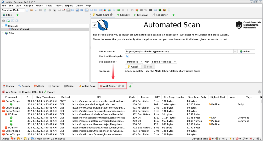263x141 pixels.
Task: Expand the Sites tree node
Action: [3, 33]
